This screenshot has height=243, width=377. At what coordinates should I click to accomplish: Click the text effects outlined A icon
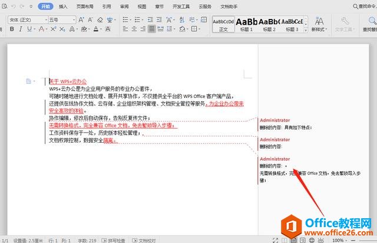pyautogui.click(x=72, y=29)
